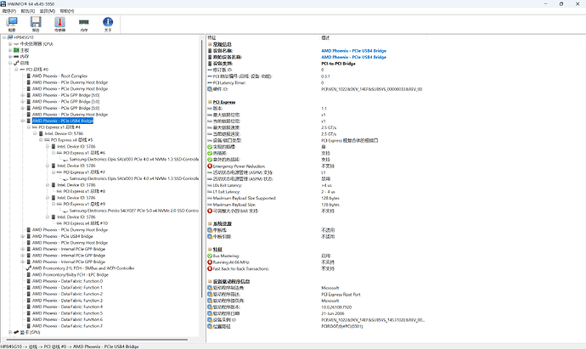Viewport: 586px width, 349px height.
Task: Select PCI Express x1 总线 #7
Action: [84, 172]
